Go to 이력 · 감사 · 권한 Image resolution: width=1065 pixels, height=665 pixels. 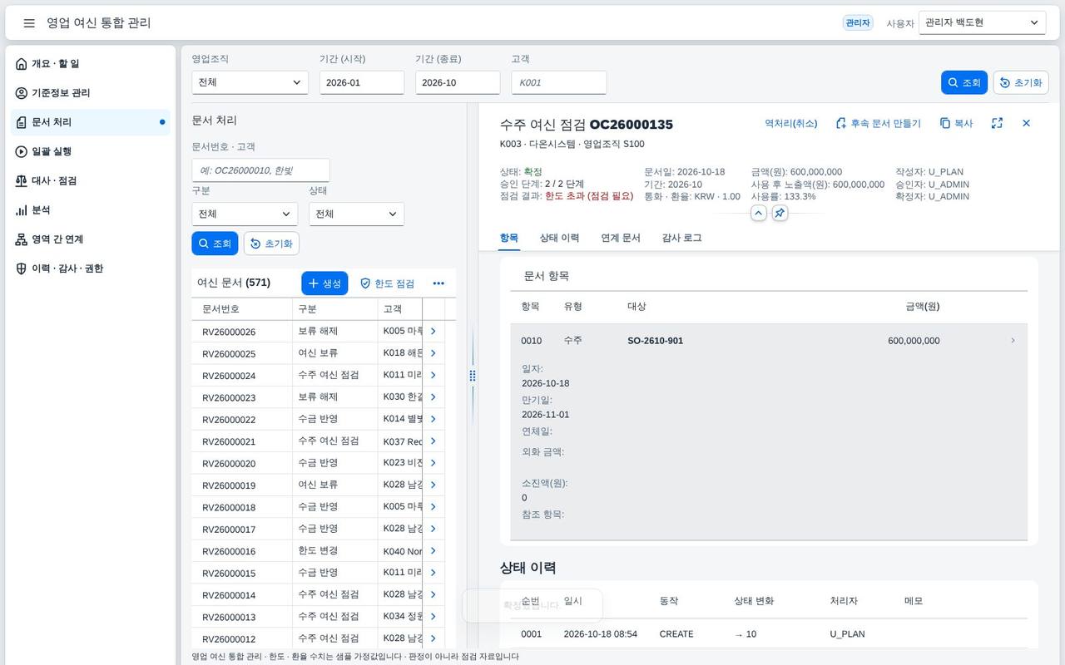pos(90,268)
